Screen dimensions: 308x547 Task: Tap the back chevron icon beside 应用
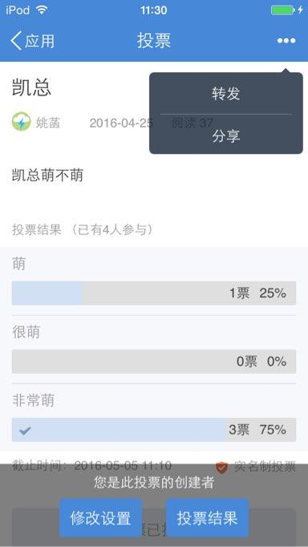coord(16,41)
